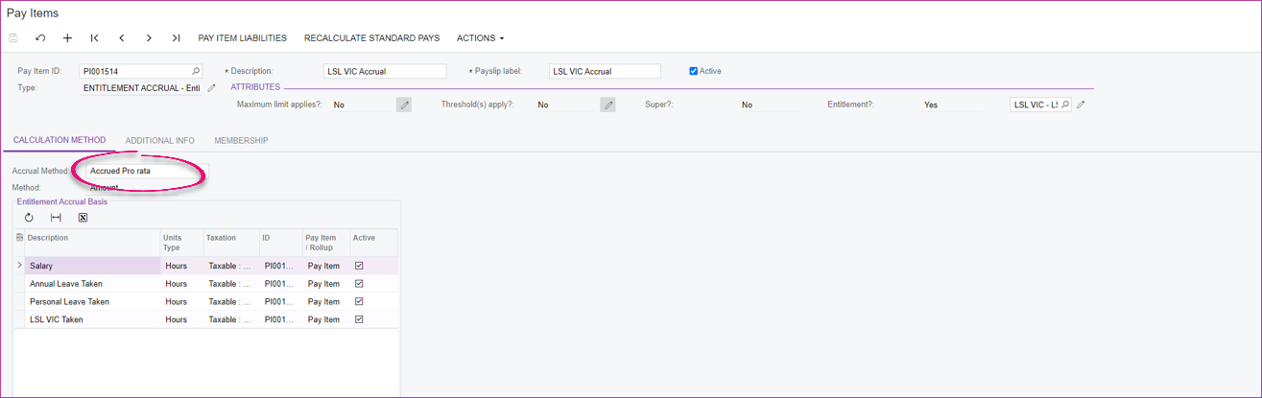Toggle the Active checkbox in header

[x=694, y=71]
